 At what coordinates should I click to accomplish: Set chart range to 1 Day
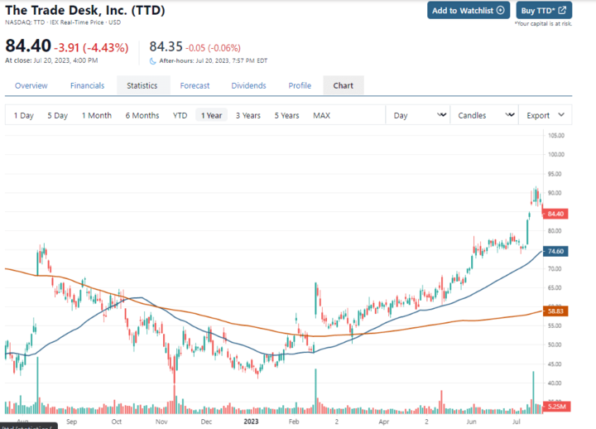coord(23,115)
